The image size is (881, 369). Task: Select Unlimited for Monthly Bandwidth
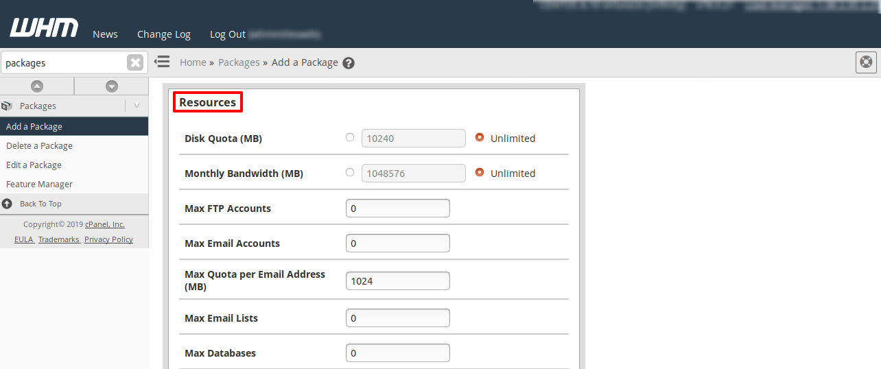480,172
